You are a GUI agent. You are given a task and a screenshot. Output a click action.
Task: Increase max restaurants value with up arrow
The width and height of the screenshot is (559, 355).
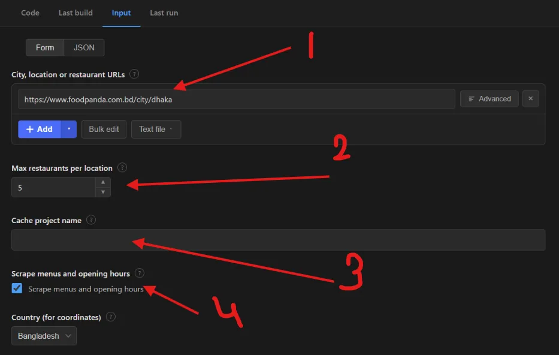pos(103,182)
